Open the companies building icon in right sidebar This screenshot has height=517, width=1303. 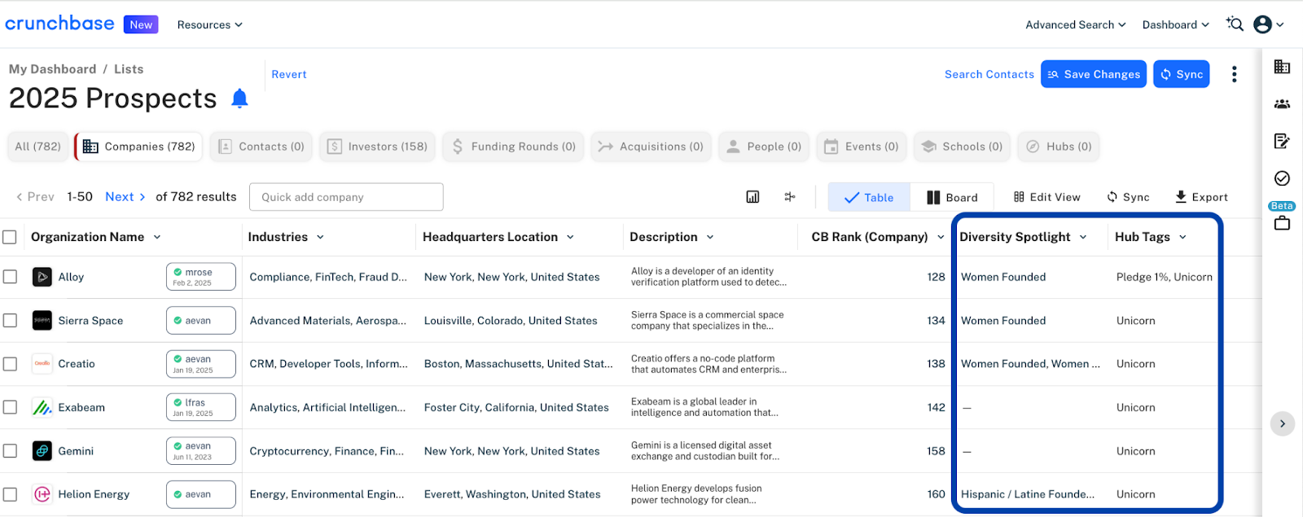(1282, 67)
